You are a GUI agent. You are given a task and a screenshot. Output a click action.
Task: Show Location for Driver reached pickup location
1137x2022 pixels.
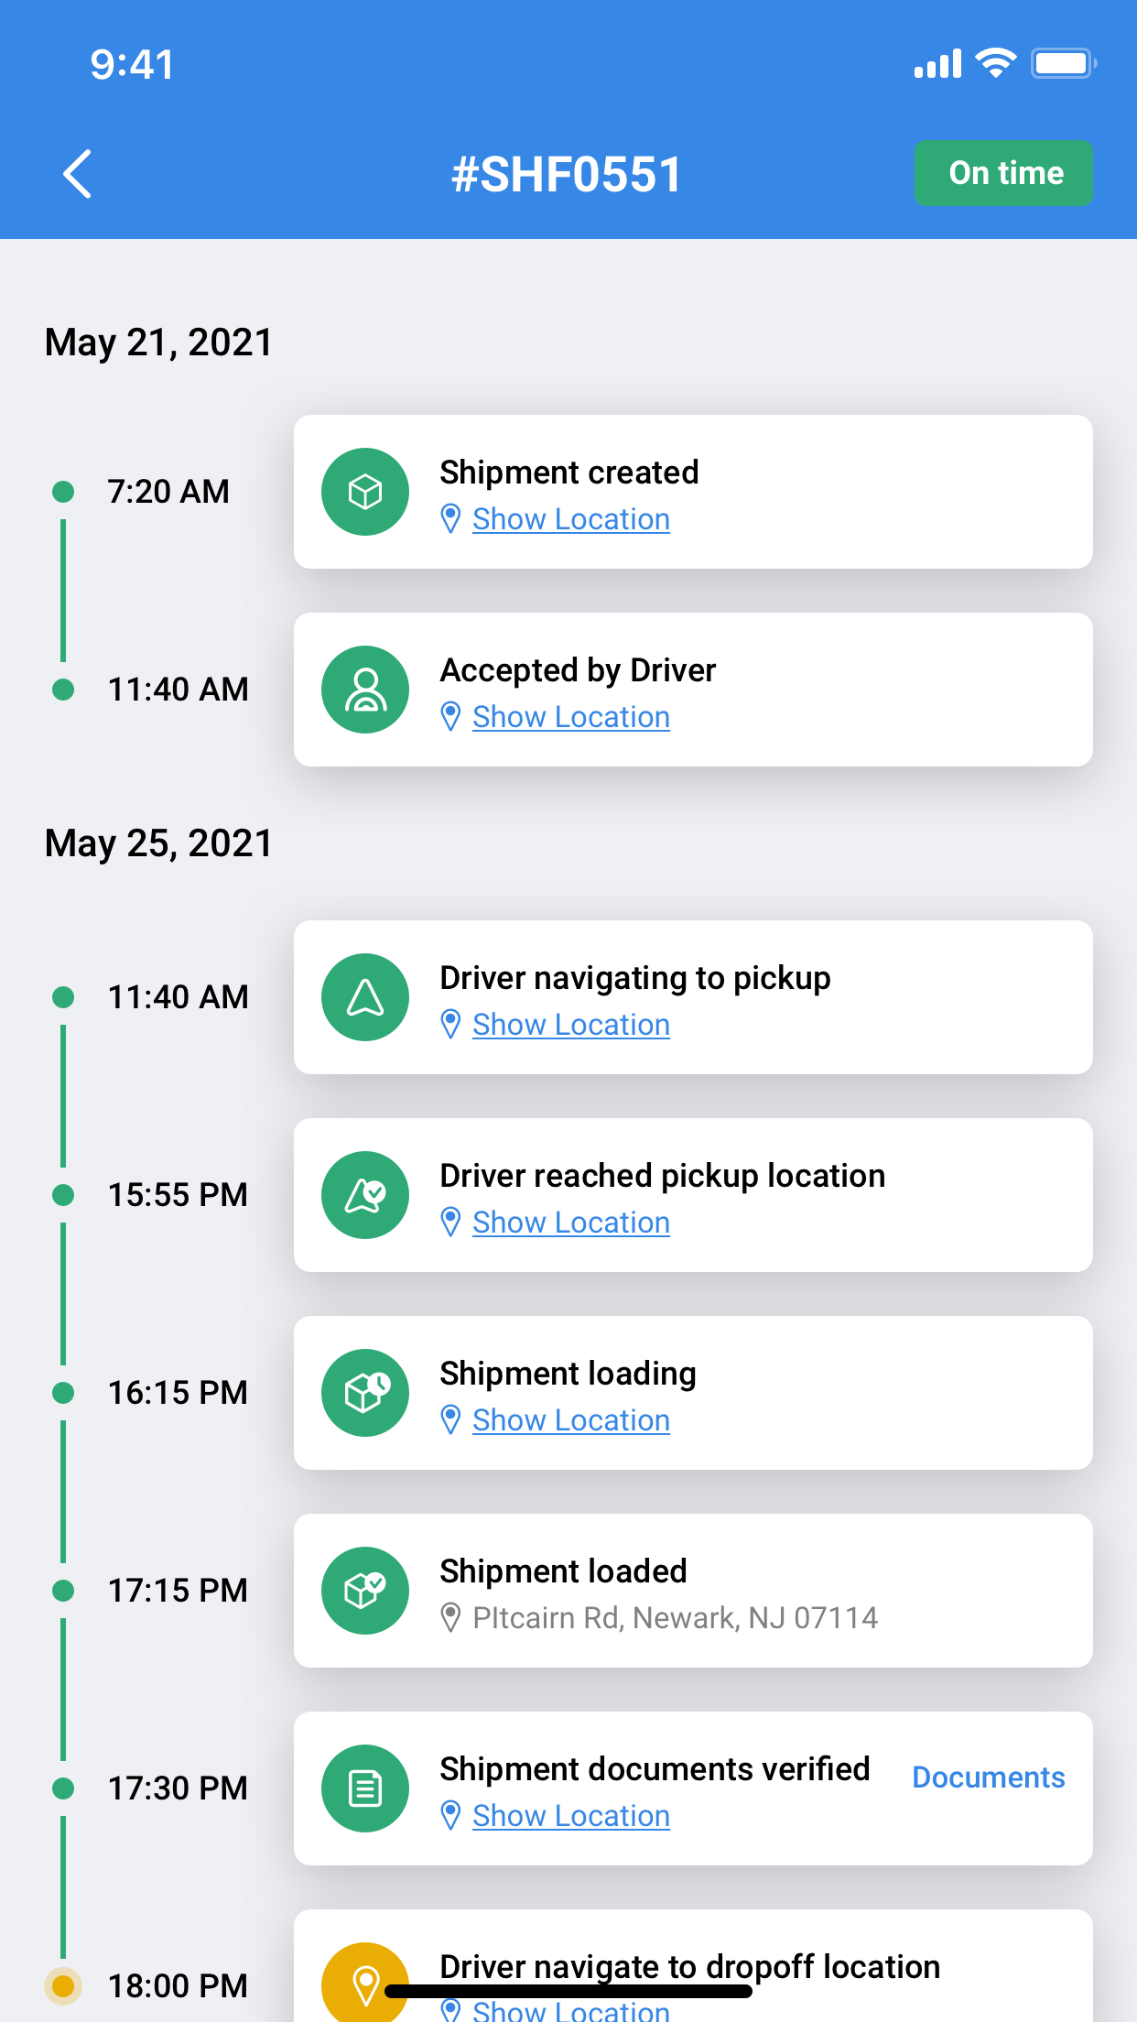click(x=570, y=1223)
